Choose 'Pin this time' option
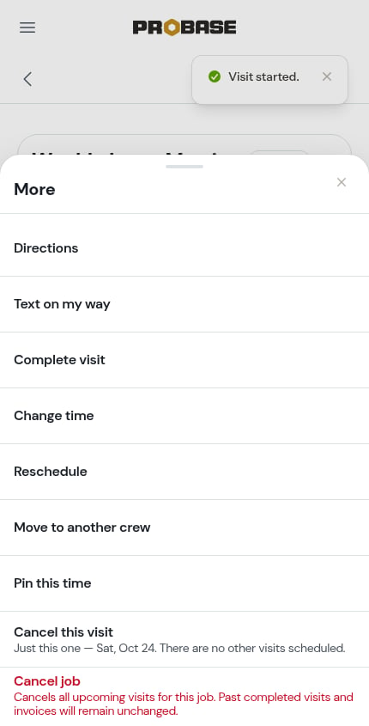 click(x=184, y=583)
